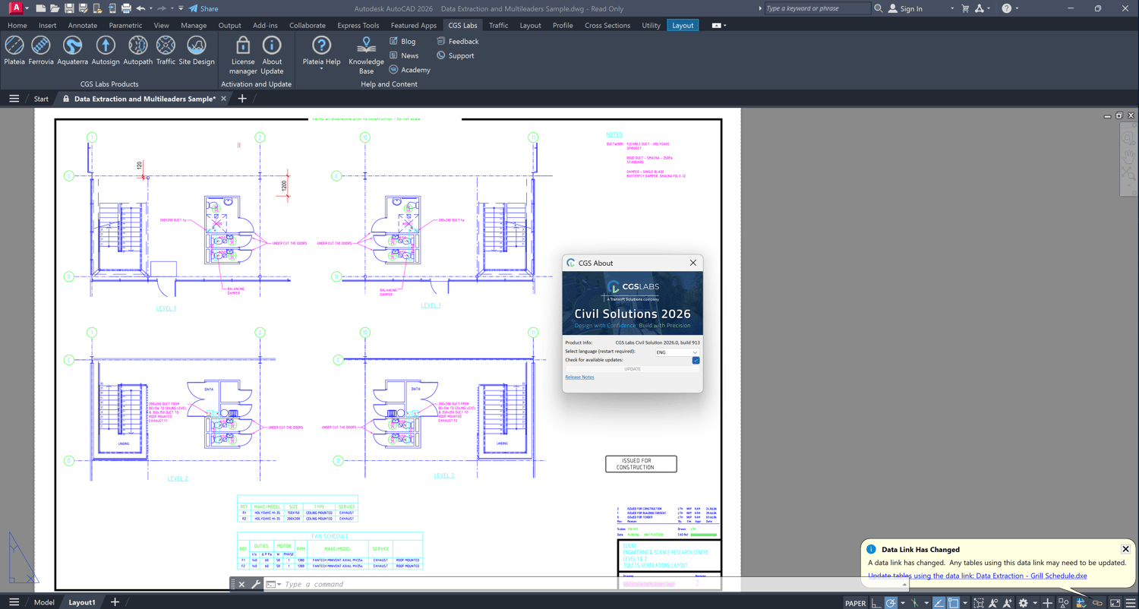Screen dimensions: 1139x609
Task: Expand the Undo history dropdown arrow
Action: click(x=151, y=8)
